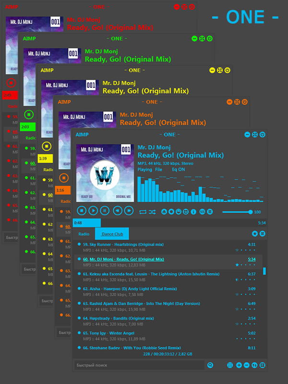Click the AIMP label in green window
Screen dimensions: 288x384
click(29, 38)
